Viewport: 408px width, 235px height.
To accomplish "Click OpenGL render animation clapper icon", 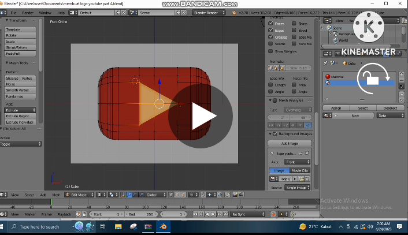I will 241,195.
